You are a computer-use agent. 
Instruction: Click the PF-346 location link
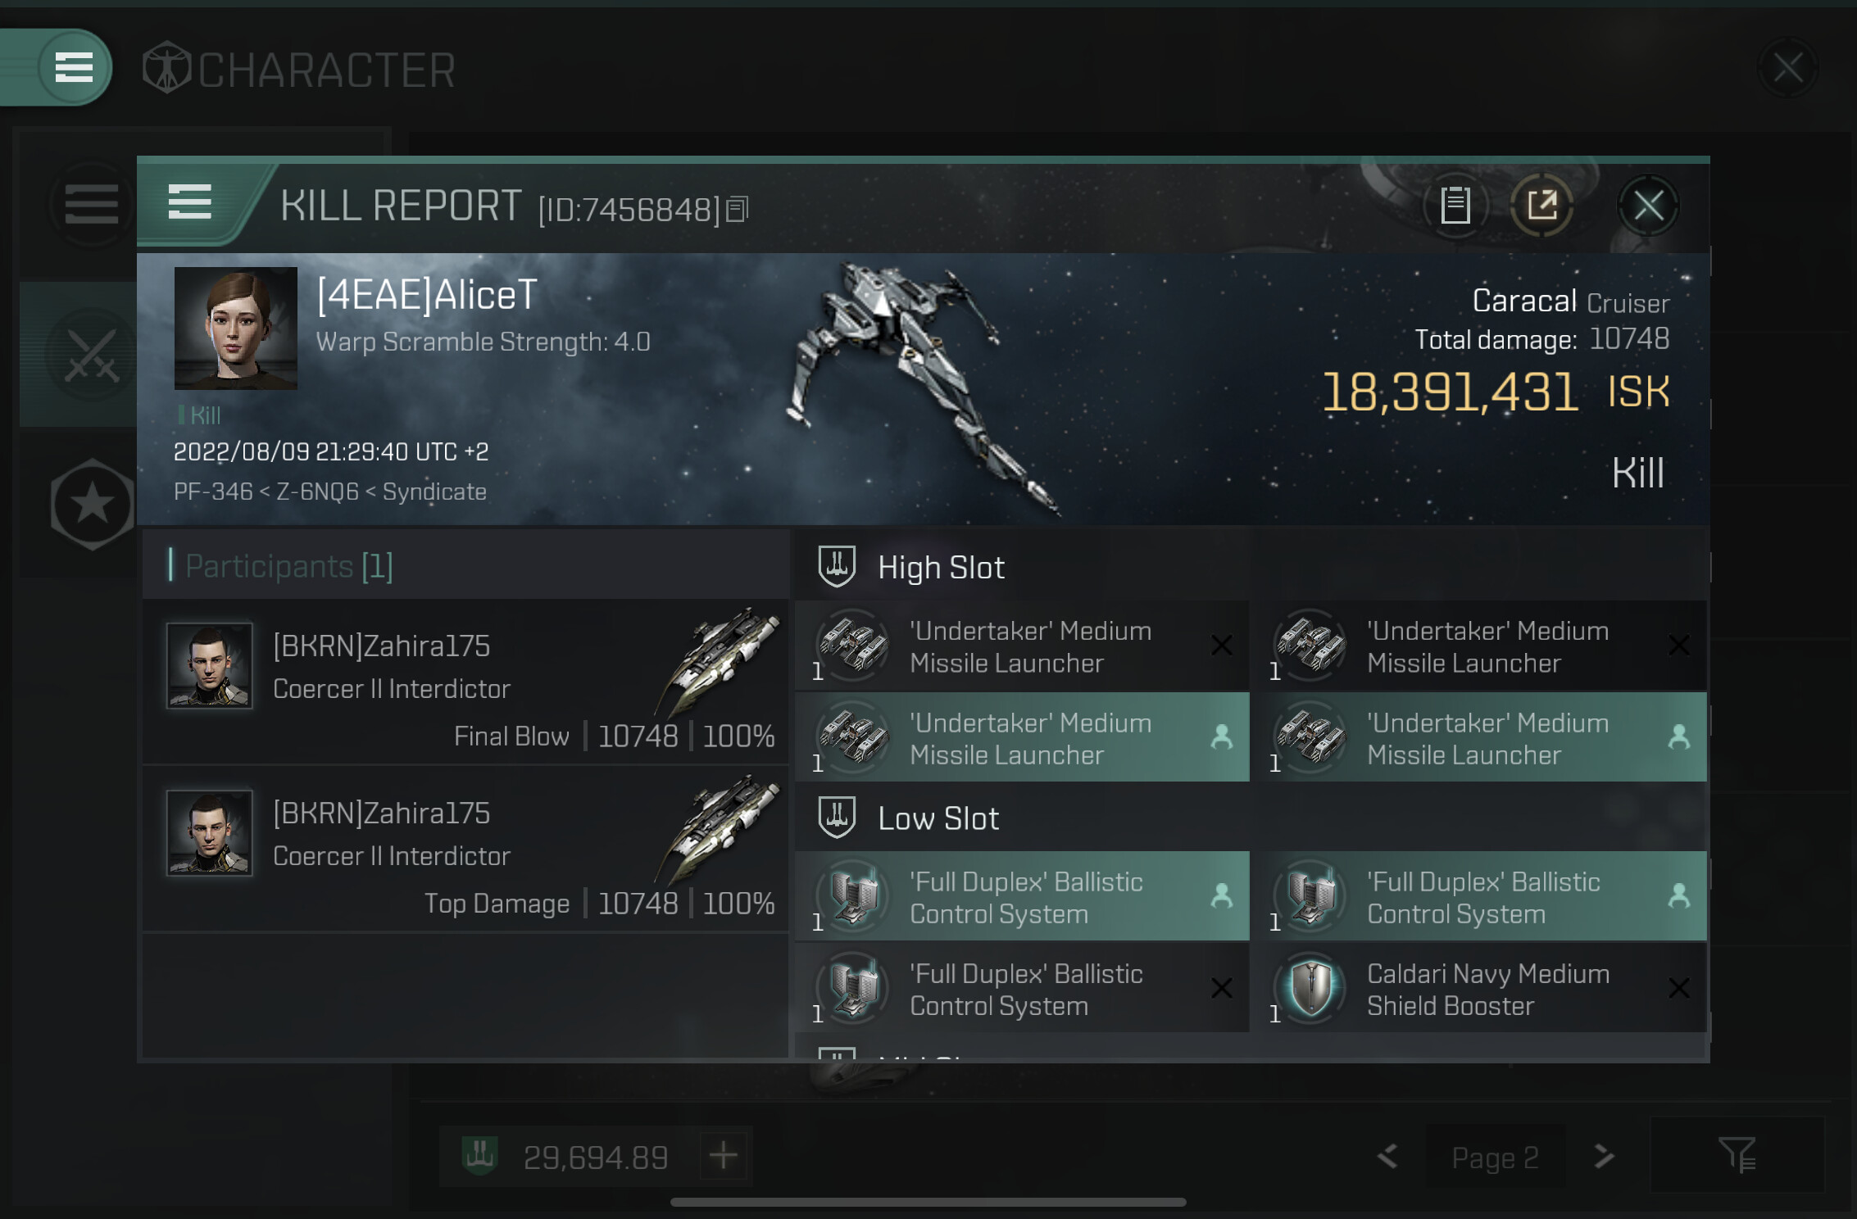pyautogui.click(x=213, y=492)
